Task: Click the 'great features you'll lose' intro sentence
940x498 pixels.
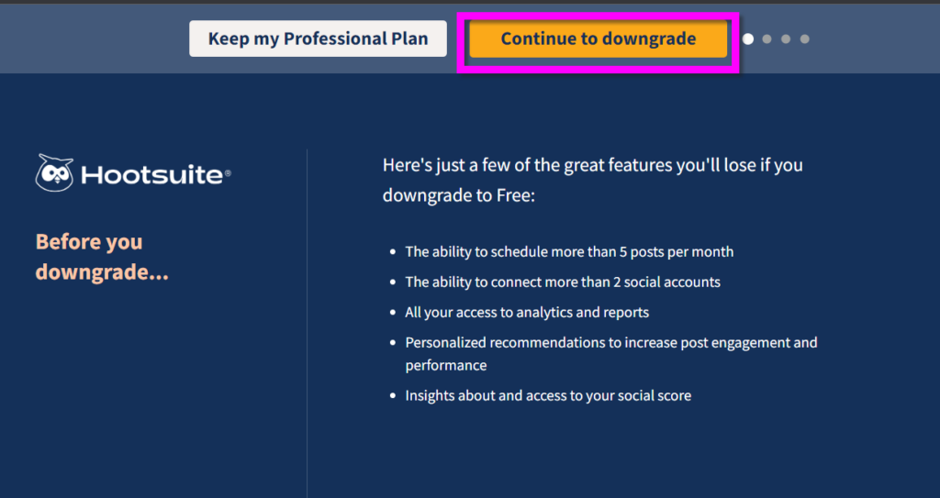Action: 592,180
